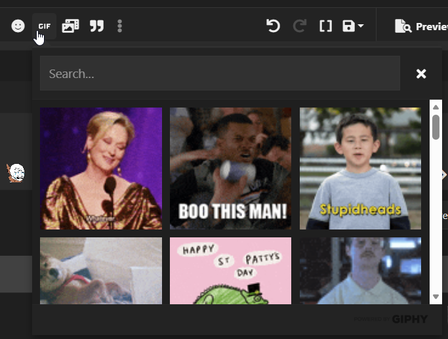Click the scrollbar up arrow
Viewport: 448px width, 339px height.
436,108
